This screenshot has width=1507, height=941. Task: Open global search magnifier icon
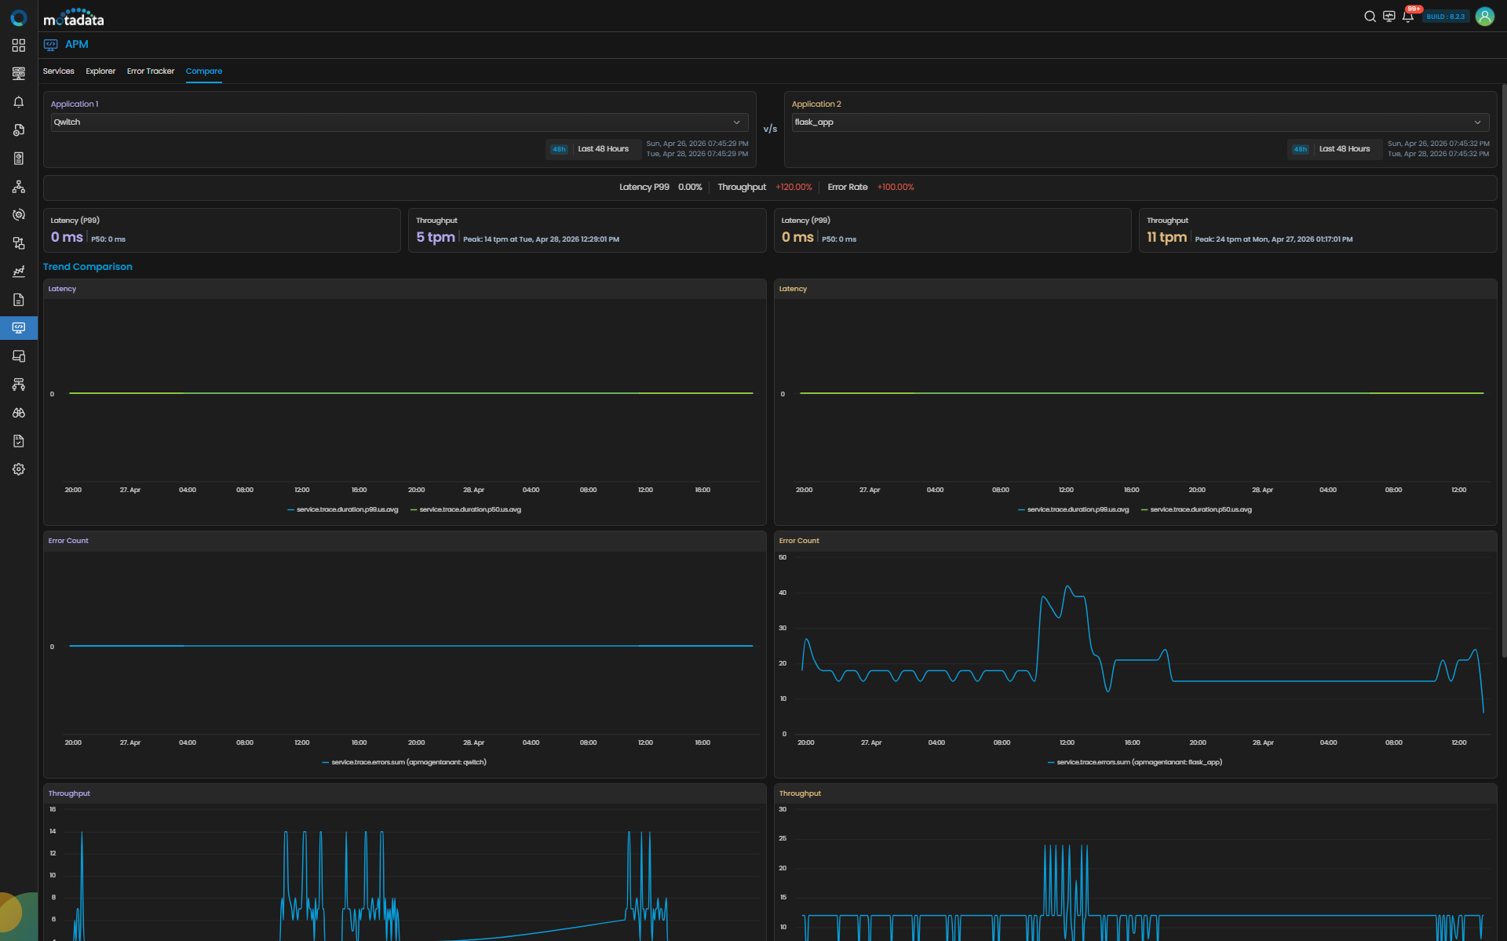[1370, 16]
